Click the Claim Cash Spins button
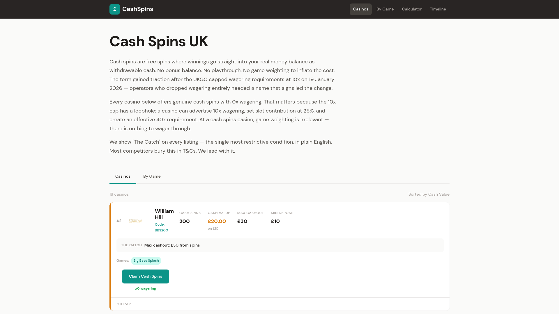Image resolution: width=559 pixels, height=314 pixels. pos(146,276)
